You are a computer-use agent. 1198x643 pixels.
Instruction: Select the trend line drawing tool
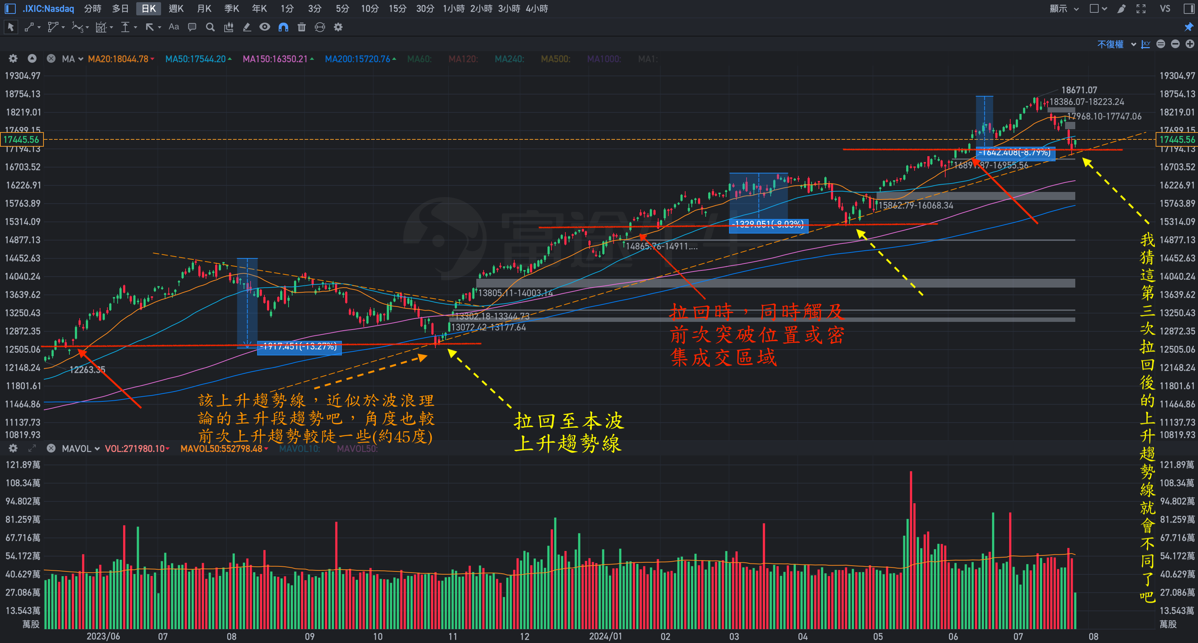pos(29,27)
